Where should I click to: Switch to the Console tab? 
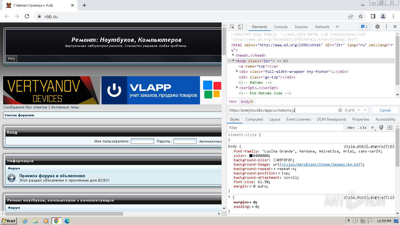281,27
